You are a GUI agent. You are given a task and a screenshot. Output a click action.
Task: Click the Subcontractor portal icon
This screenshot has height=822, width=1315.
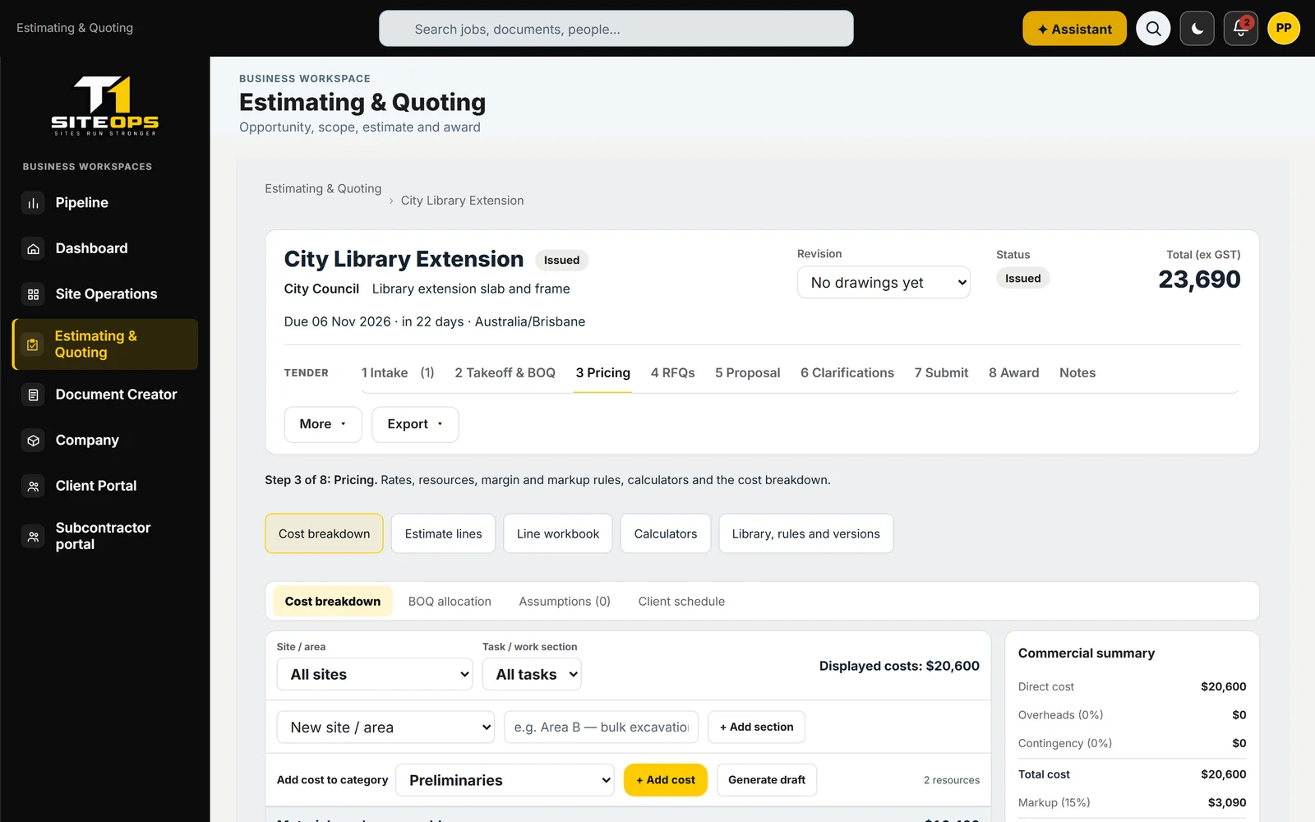[x=33, y=536]
